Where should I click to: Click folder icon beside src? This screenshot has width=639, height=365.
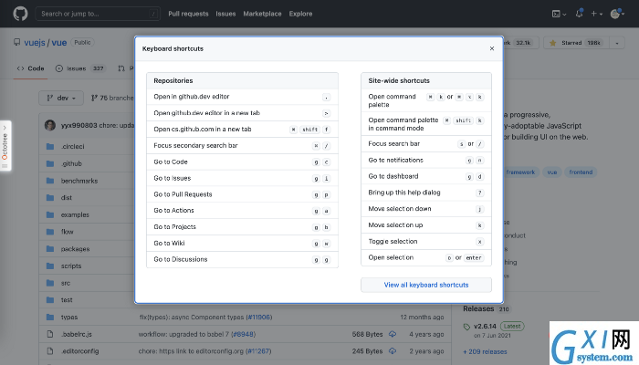50,283
